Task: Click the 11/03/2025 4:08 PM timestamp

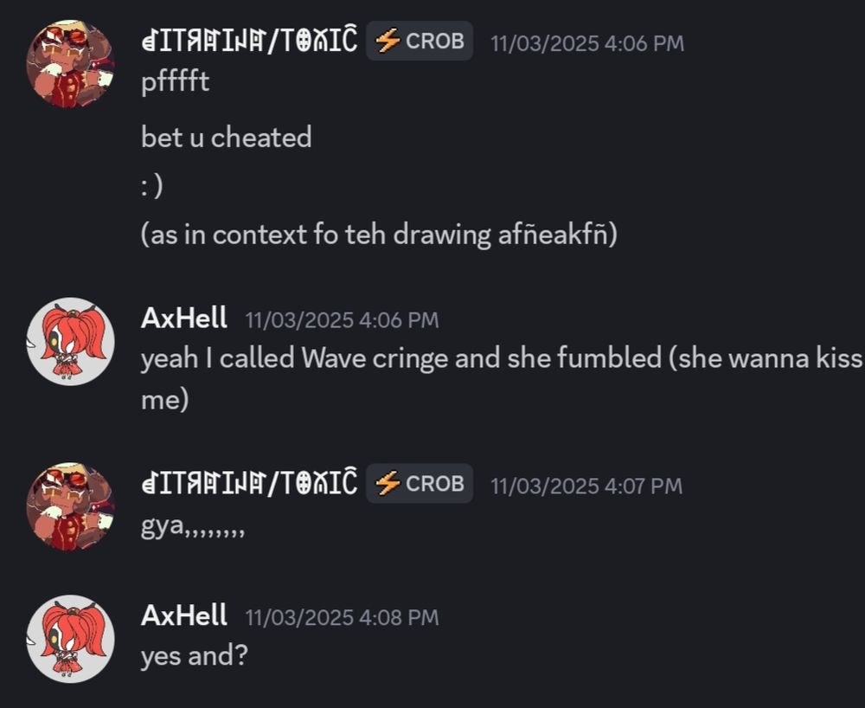Action: click(x=342, y=617)
